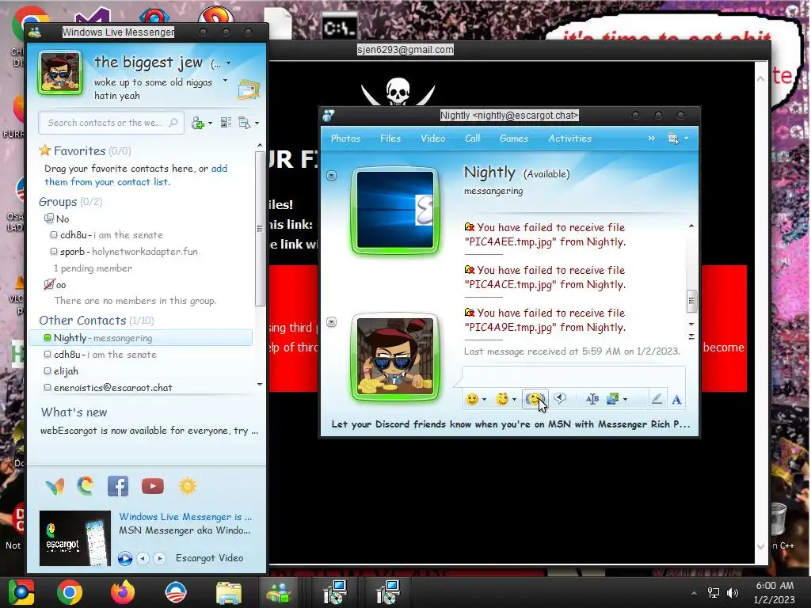Expand the emoticon picker dropdown arrow
811x608 pixels.
[484, 399]
